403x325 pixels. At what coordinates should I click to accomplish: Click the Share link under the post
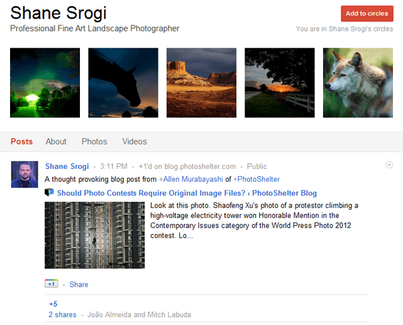[x=79, y=285]
